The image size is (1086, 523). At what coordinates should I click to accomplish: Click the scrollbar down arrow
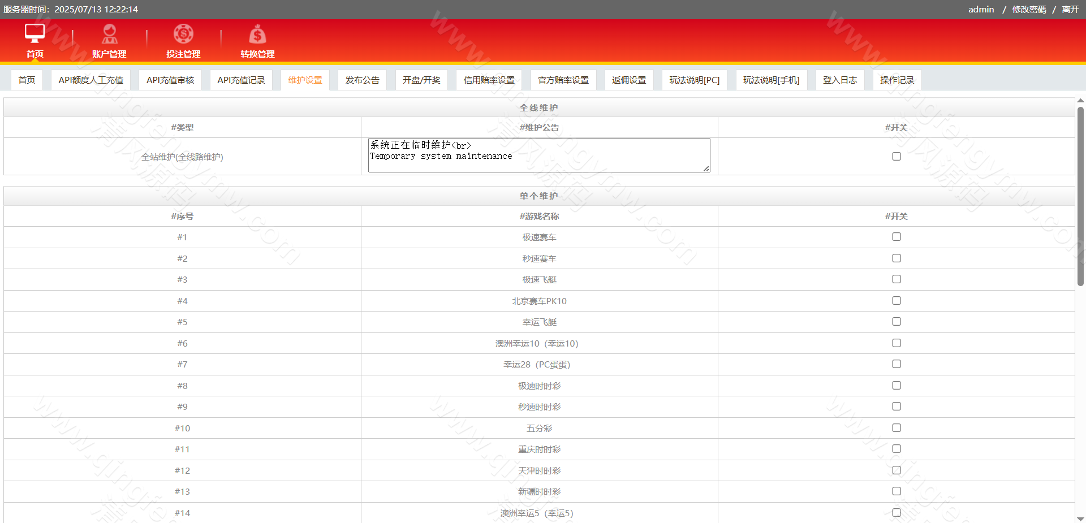(x=1080, y=518)
